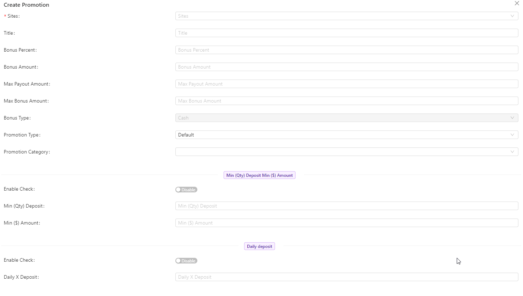This screenshot has width=523, height=296.
Task: Click the Daily deposit section label
Action: click(259, 246)
